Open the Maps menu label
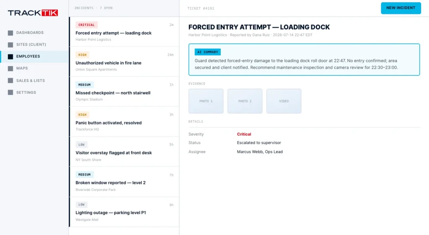The image size is (429, 235). click(22, 68)
